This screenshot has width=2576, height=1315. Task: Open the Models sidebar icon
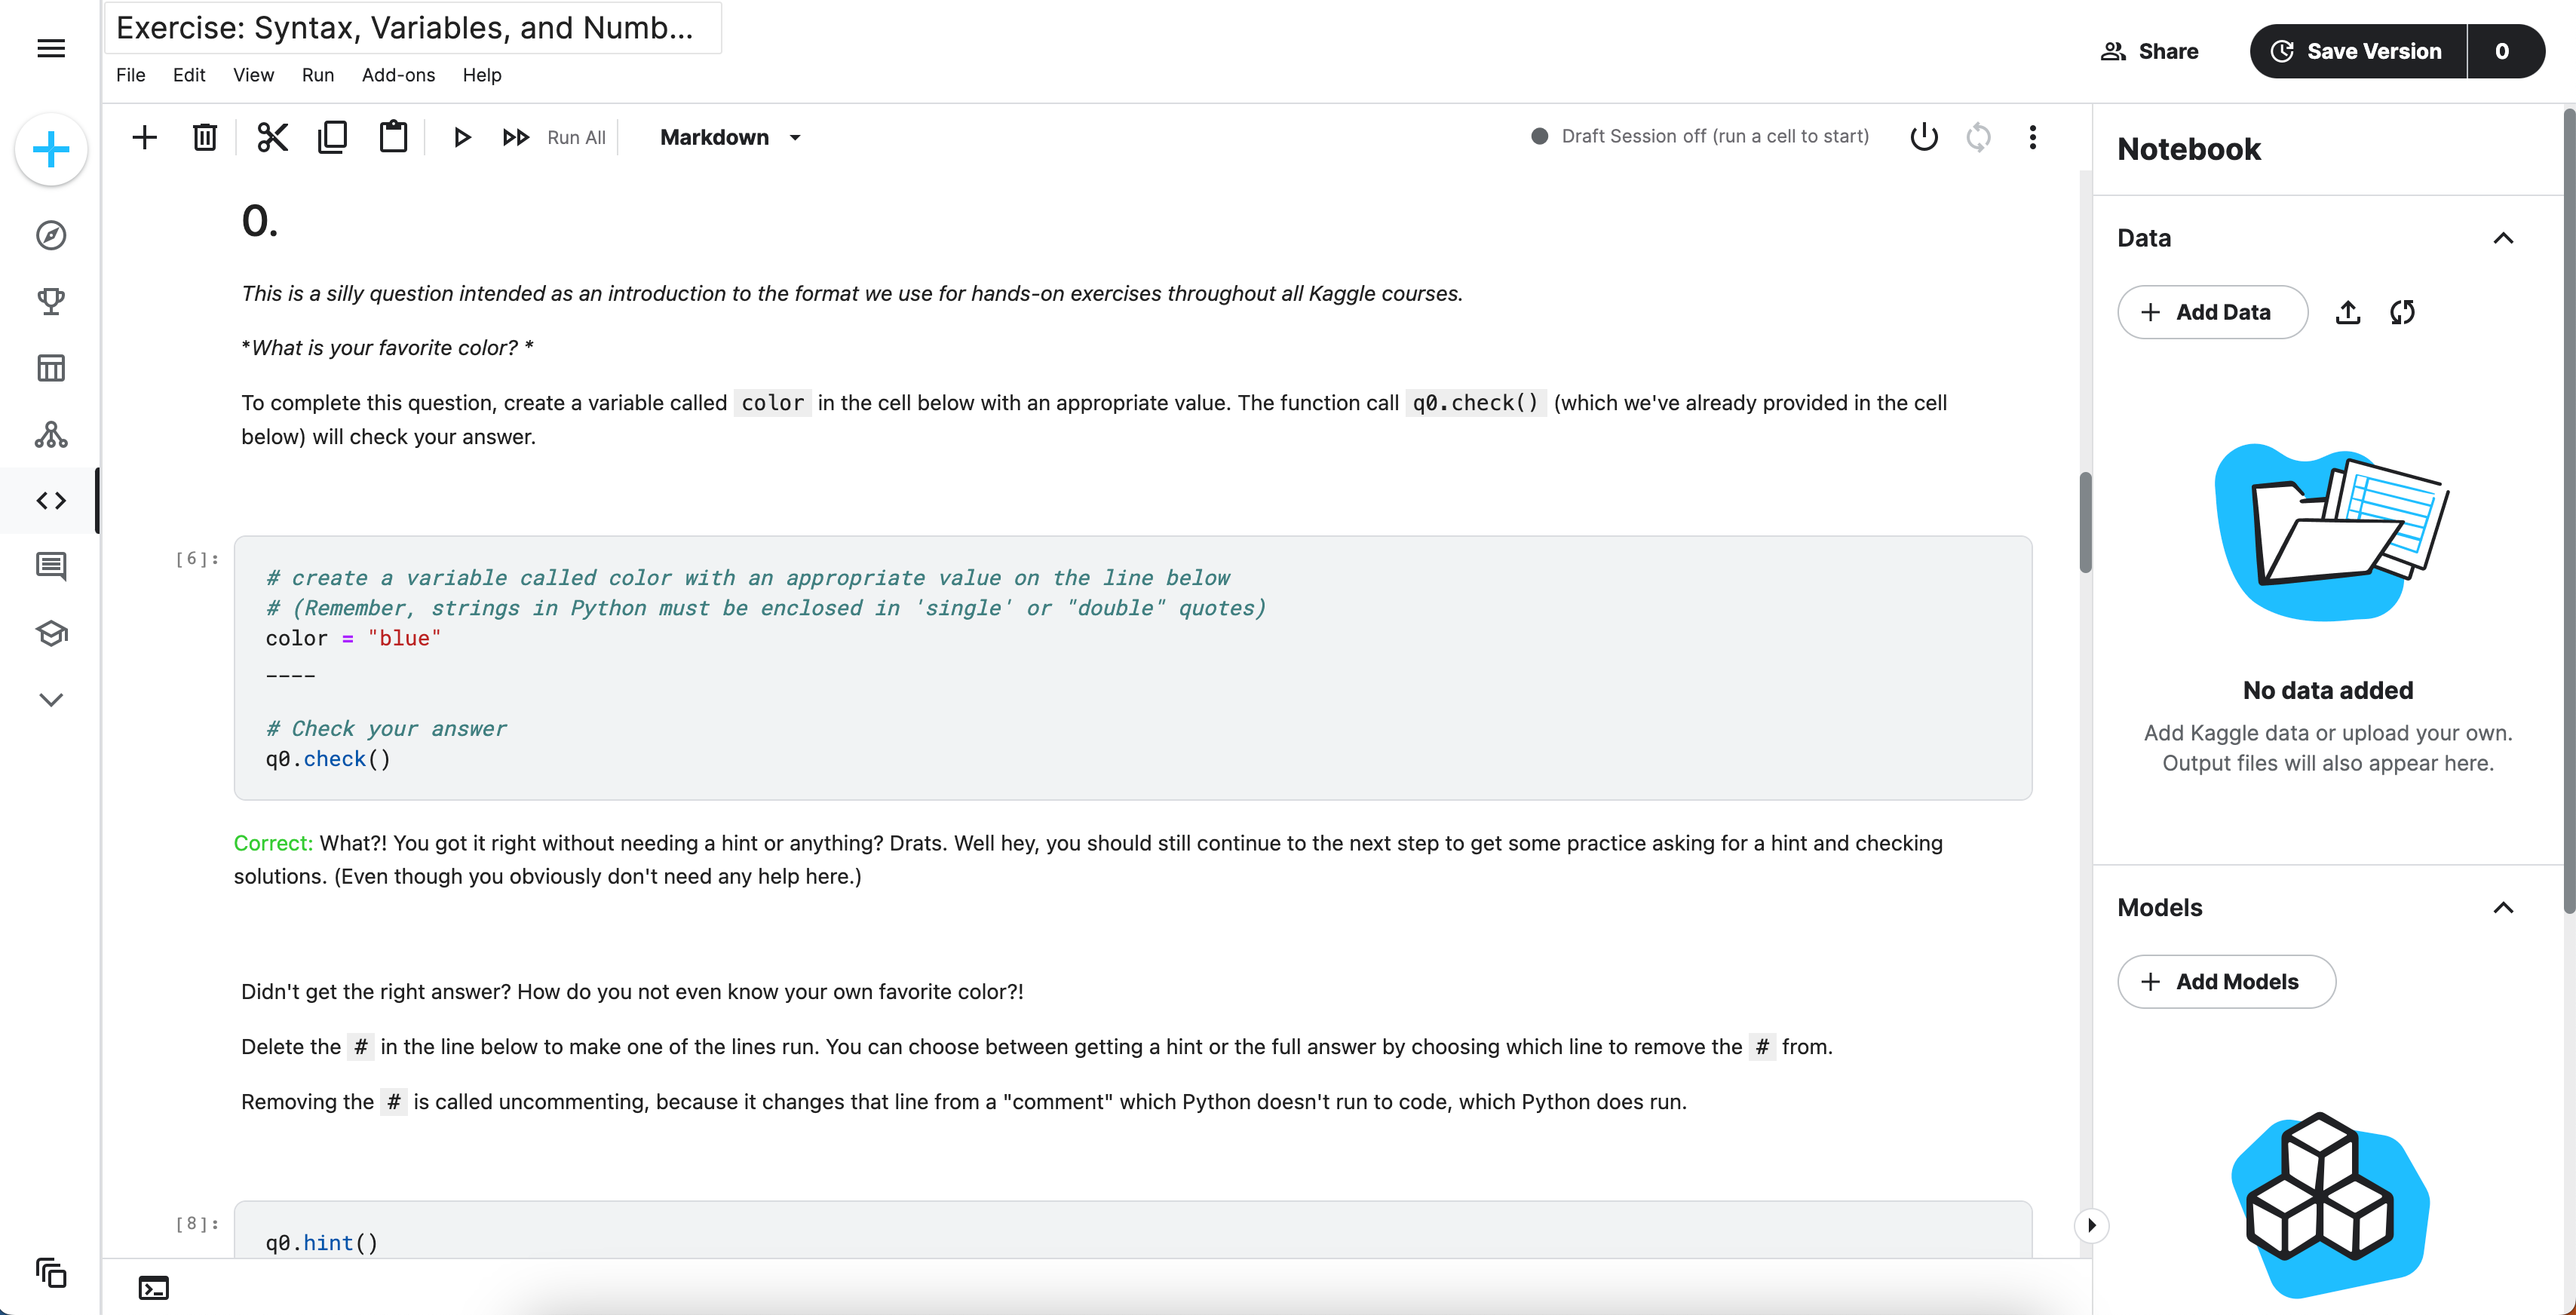tap(50, 435)
